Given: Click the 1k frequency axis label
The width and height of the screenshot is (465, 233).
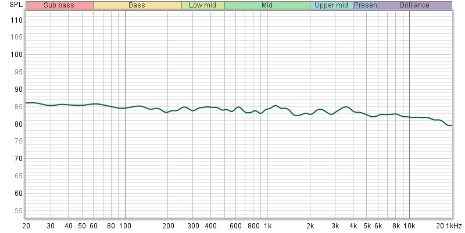Looking at the screenshot, I should 267,226.
